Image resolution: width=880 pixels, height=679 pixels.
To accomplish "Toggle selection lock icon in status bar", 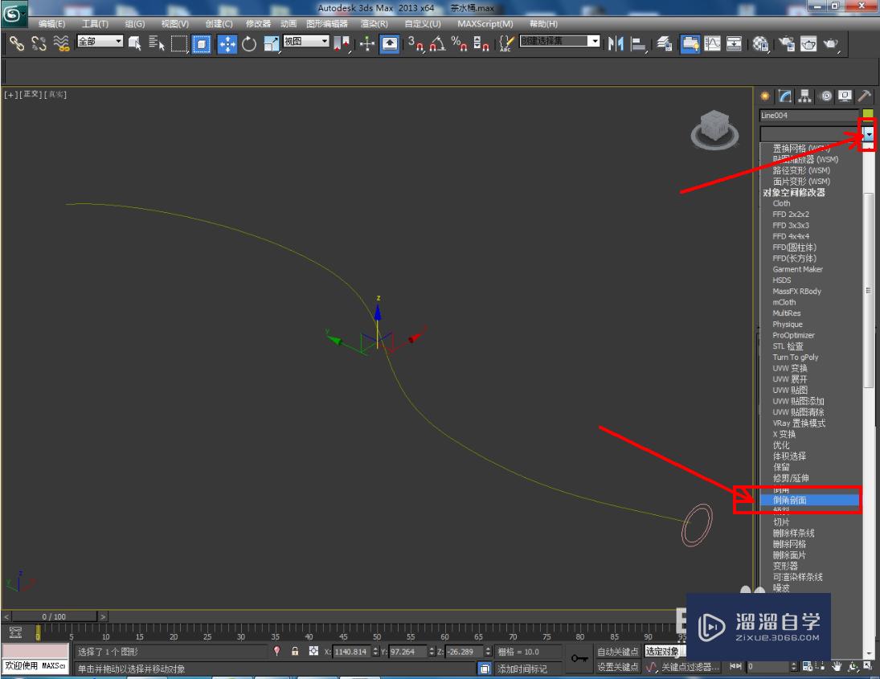I will tap(295, 651).
